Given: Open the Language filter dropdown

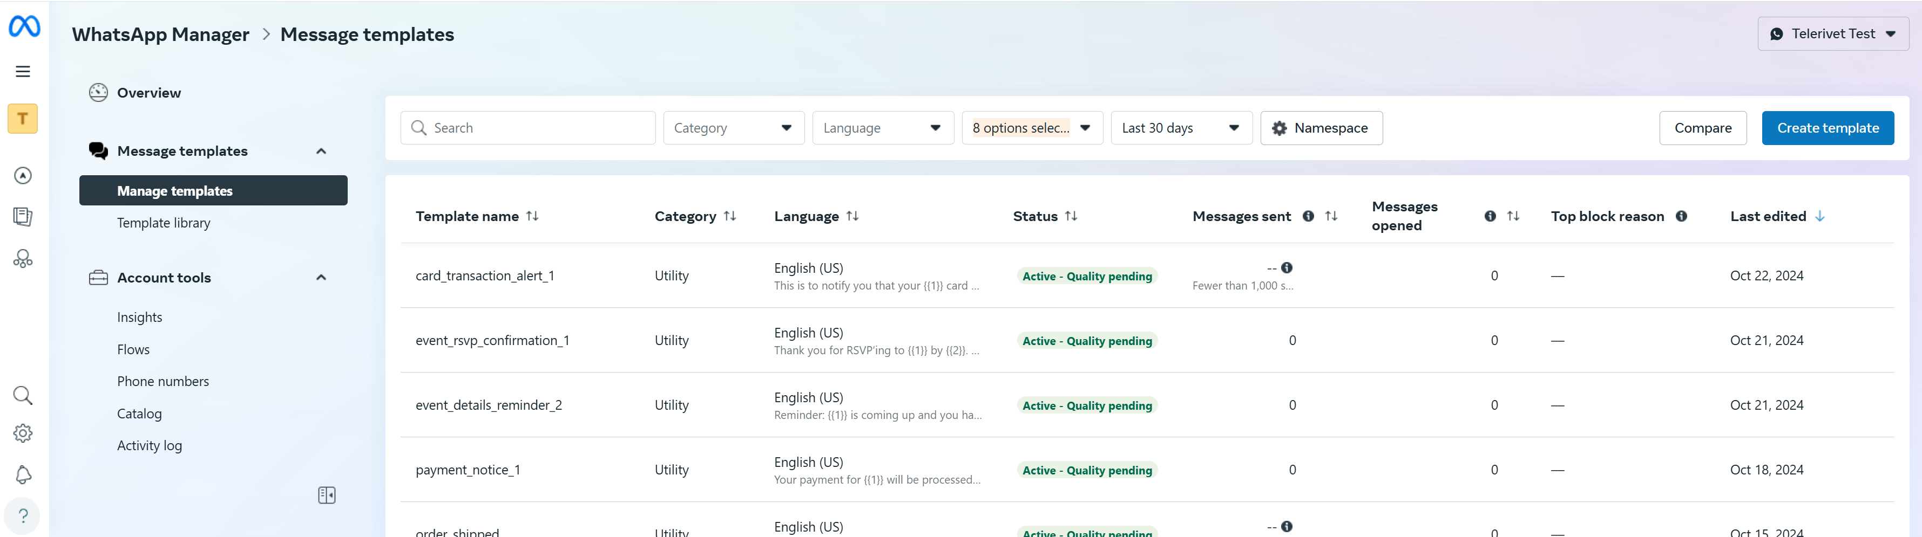Looking at the screenshot, I should (x=883, y=128).
